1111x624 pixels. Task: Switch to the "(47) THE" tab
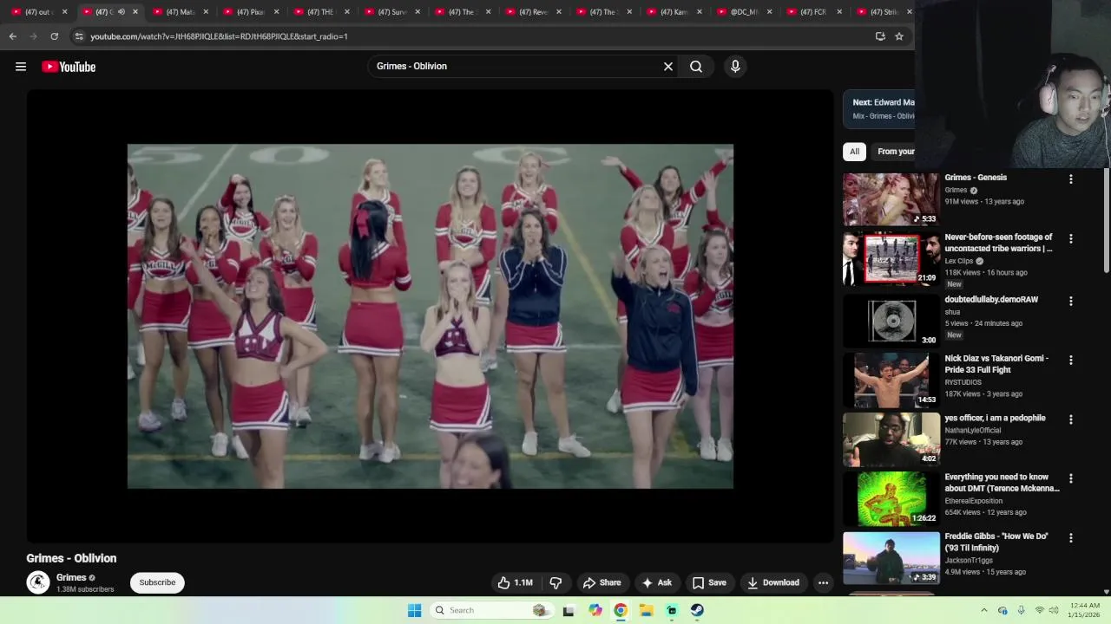click(321, 12)
